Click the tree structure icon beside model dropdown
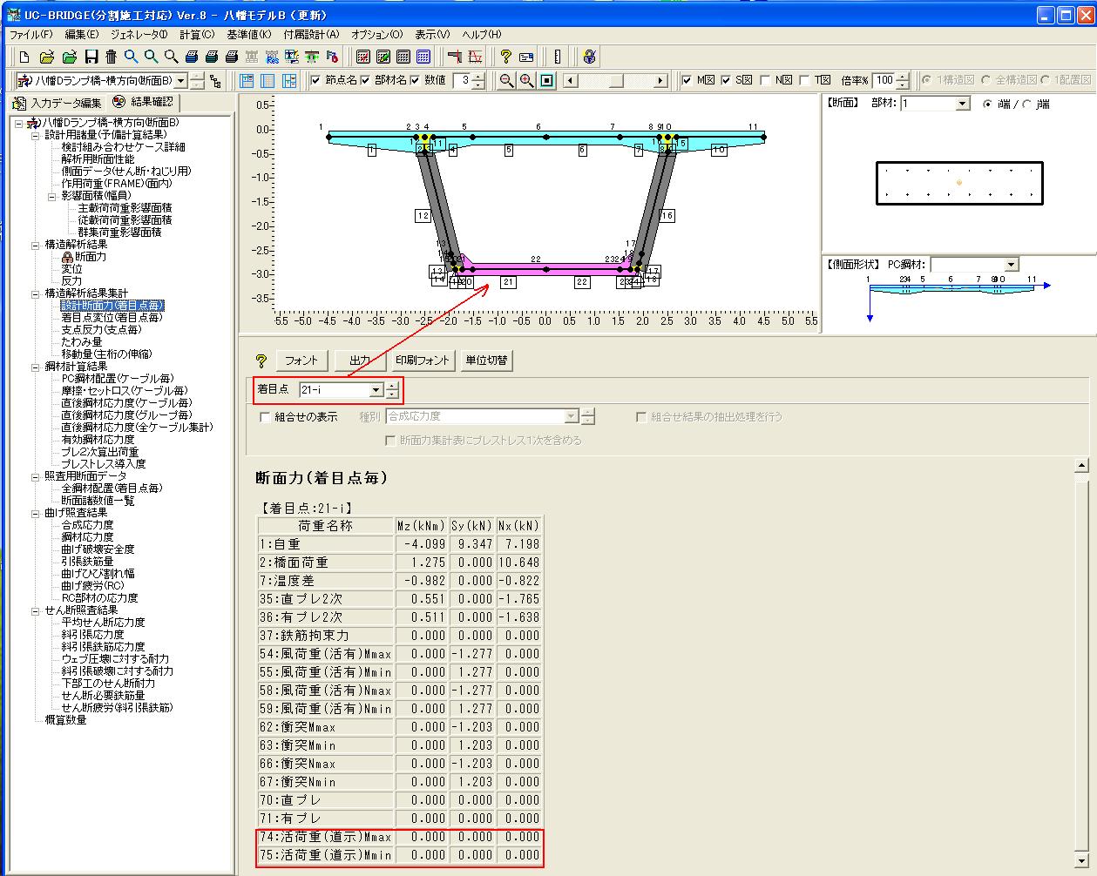The height and width of the screenshot is (876, 1097). point(215,81)
